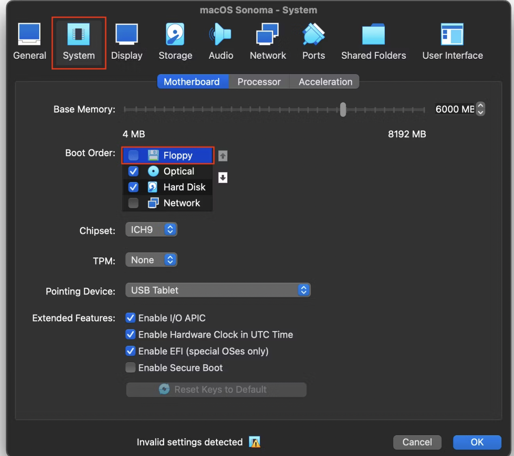514x456 pixels.
Task: Open the TPM dropdown
Action: 151,260
